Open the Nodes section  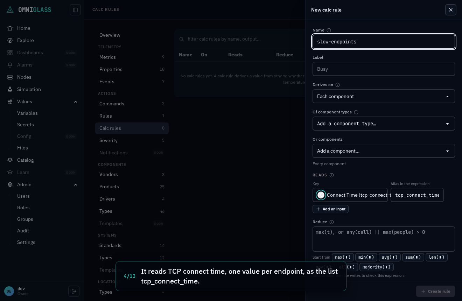[24, 77]
